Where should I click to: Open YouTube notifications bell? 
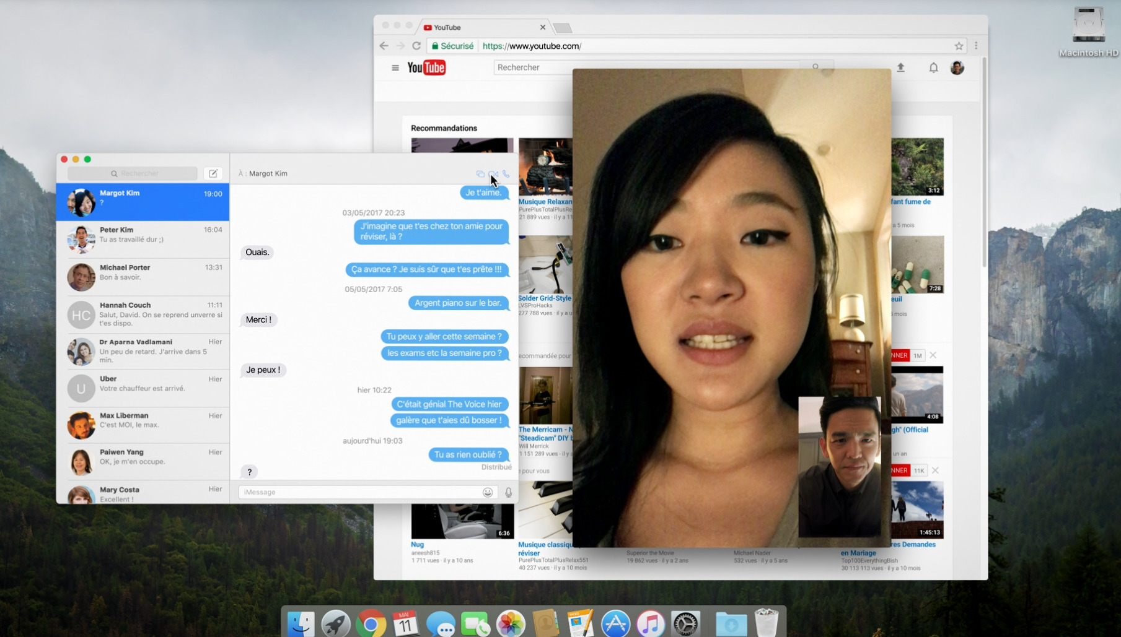933,67
